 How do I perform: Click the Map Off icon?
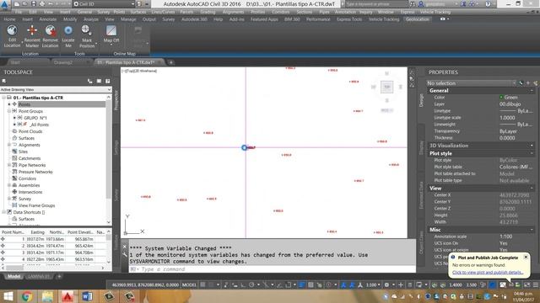pyautogui.click(x=111, y=30)
